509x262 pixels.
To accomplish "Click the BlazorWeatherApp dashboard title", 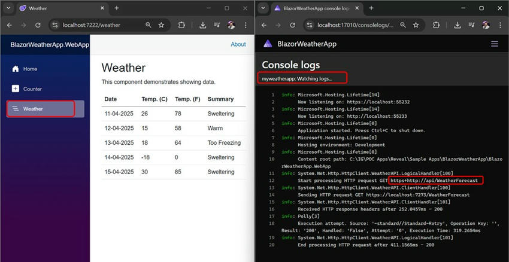I will pos(307,44).
